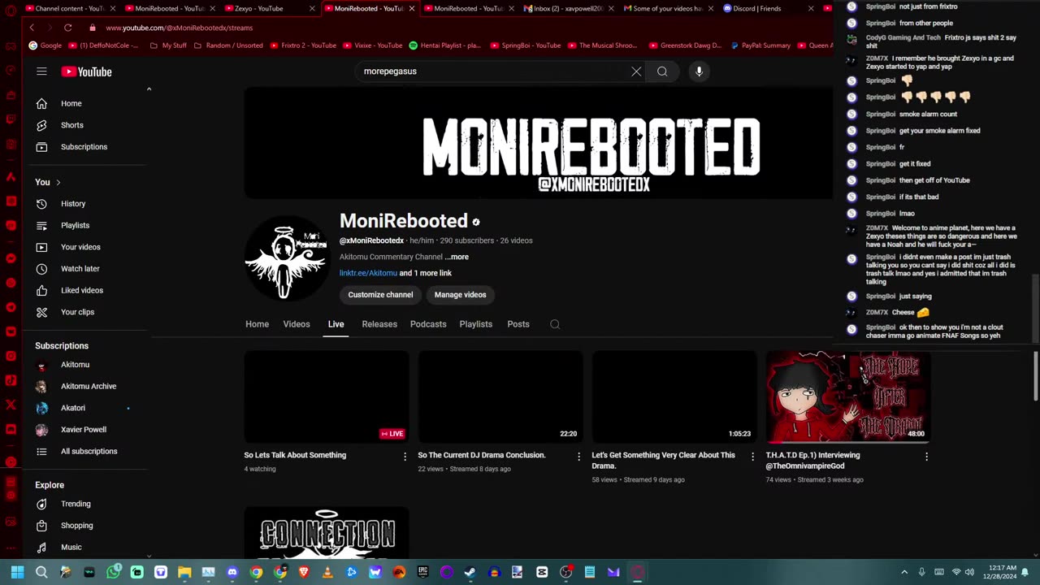Image resolution: width=1040 pixels, height=585 pixels.
Task: Open the PayPal: Summary bookmark
Action: tap(760, 45)
